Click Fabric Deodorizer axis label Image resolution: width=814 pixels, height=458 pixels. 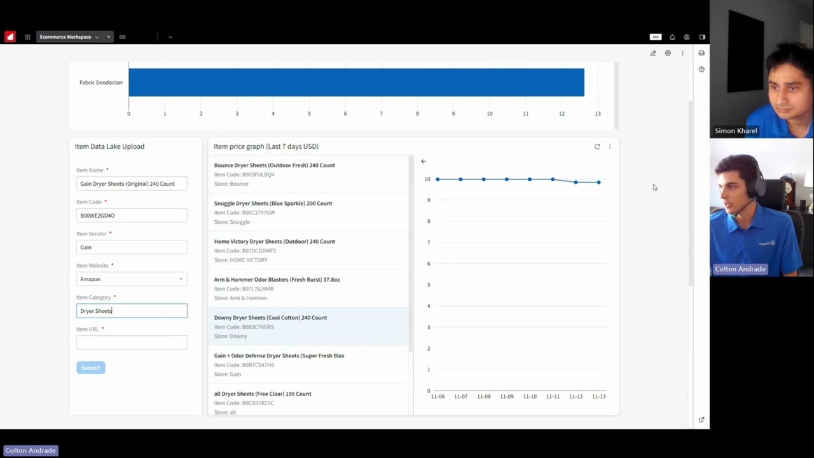(x=101, y=83)
